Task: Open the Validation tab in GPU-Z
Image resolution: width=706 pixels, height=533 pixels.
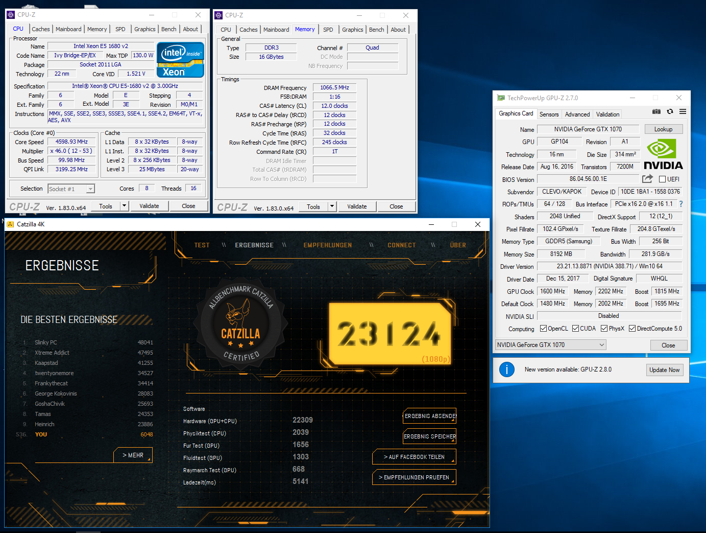Action: tap(607, 114)
